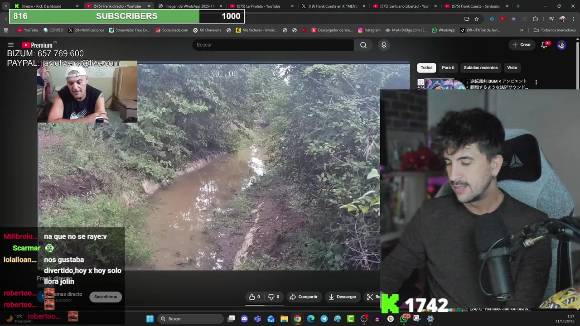Click the YouTube Buscar search field

tap(273, 45)
